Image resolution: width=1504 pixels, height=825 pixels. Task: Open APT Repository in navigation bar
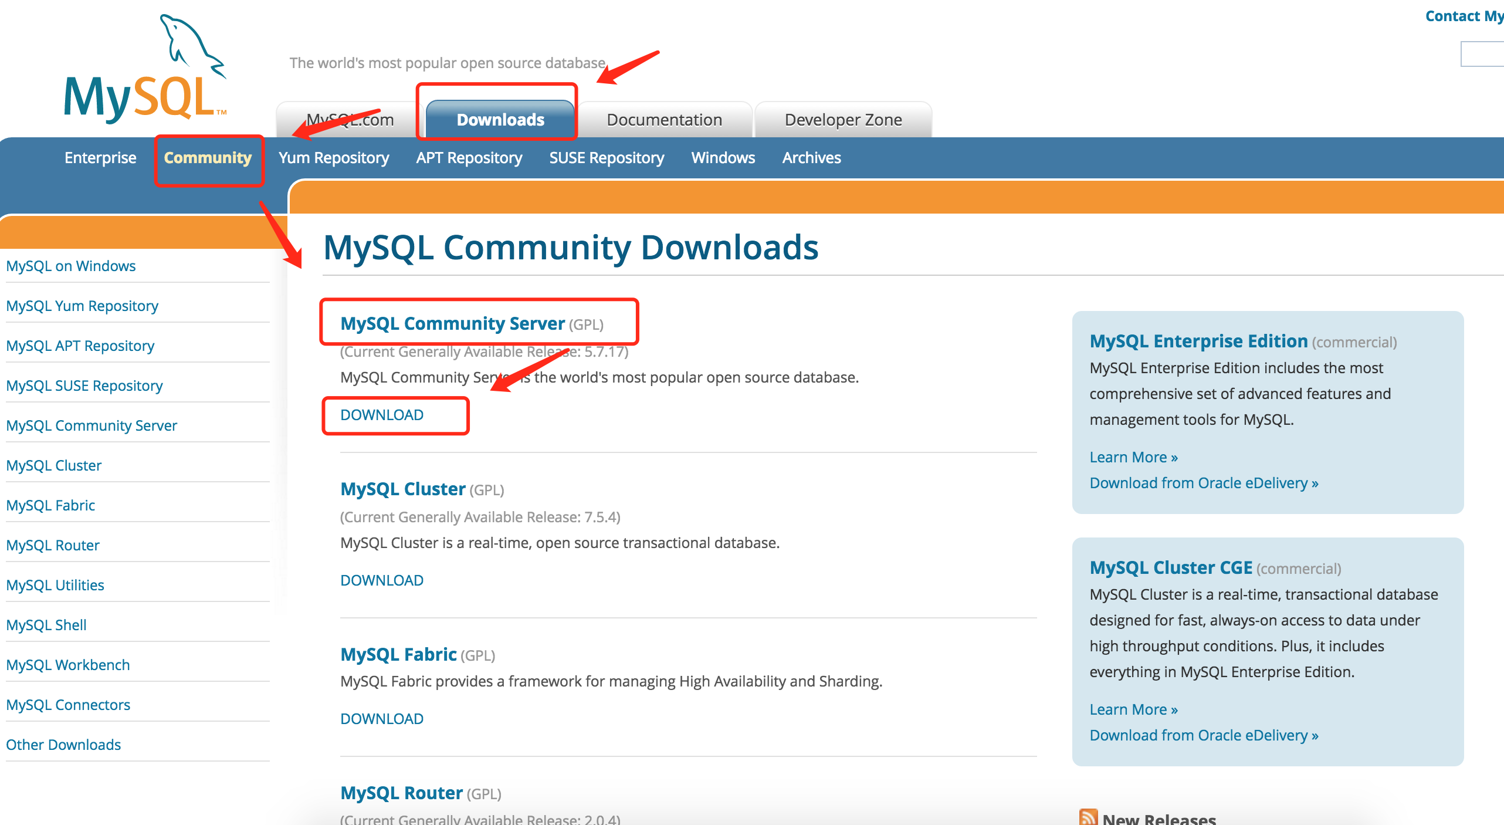click(469, 158)
